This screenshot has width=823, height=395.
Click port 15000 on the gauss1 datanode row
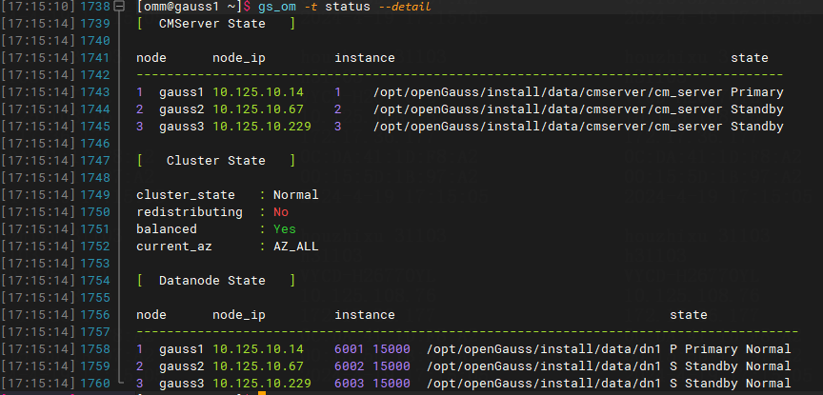(391, 349)
